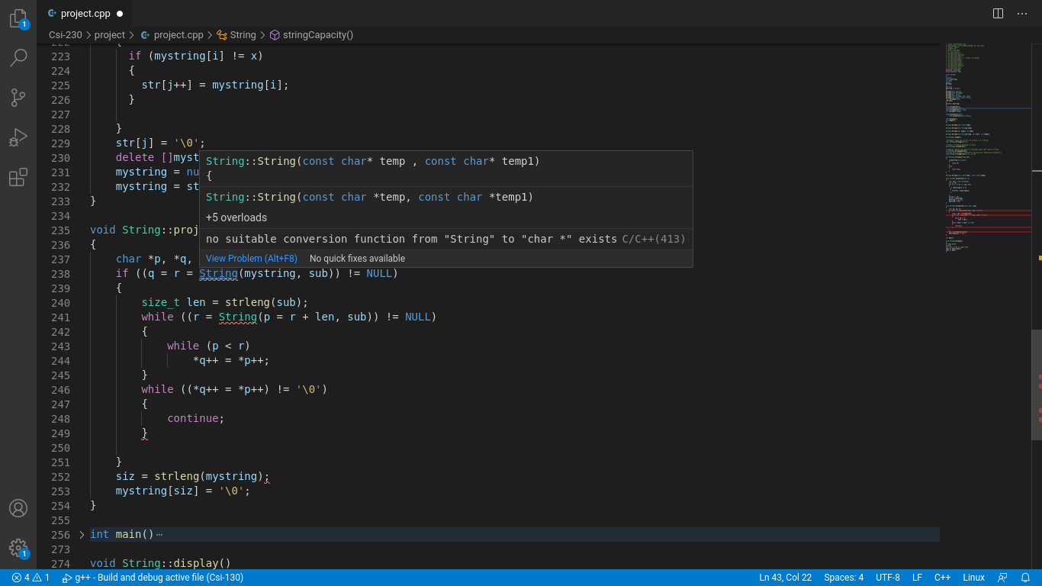1042x586 pixels.
Task: Open the Extensions marketplace panel
Action: tap(18, 177)
